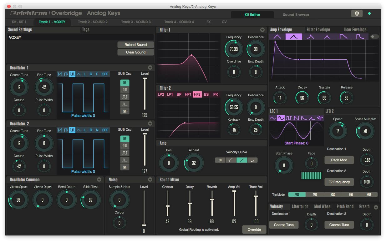Open LFO Destination 2 F2 Frequency selector
Screen dimensions: 386x242
tap(339, 182)
